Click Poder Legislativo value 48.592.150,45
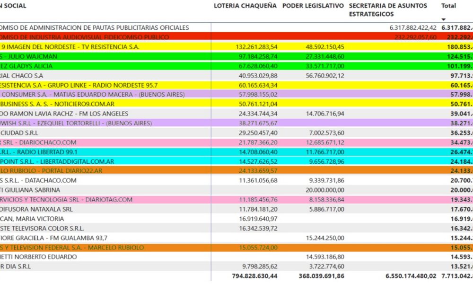The image size is (473, 284). [325, 47]
